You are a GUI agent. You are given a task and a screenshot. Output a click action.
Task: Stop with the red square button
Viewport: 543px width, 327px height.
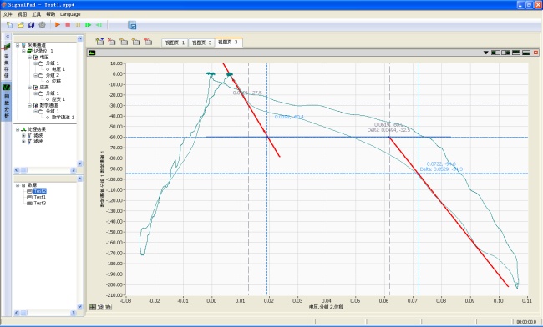pyautogui.click(x=68, y=25)
